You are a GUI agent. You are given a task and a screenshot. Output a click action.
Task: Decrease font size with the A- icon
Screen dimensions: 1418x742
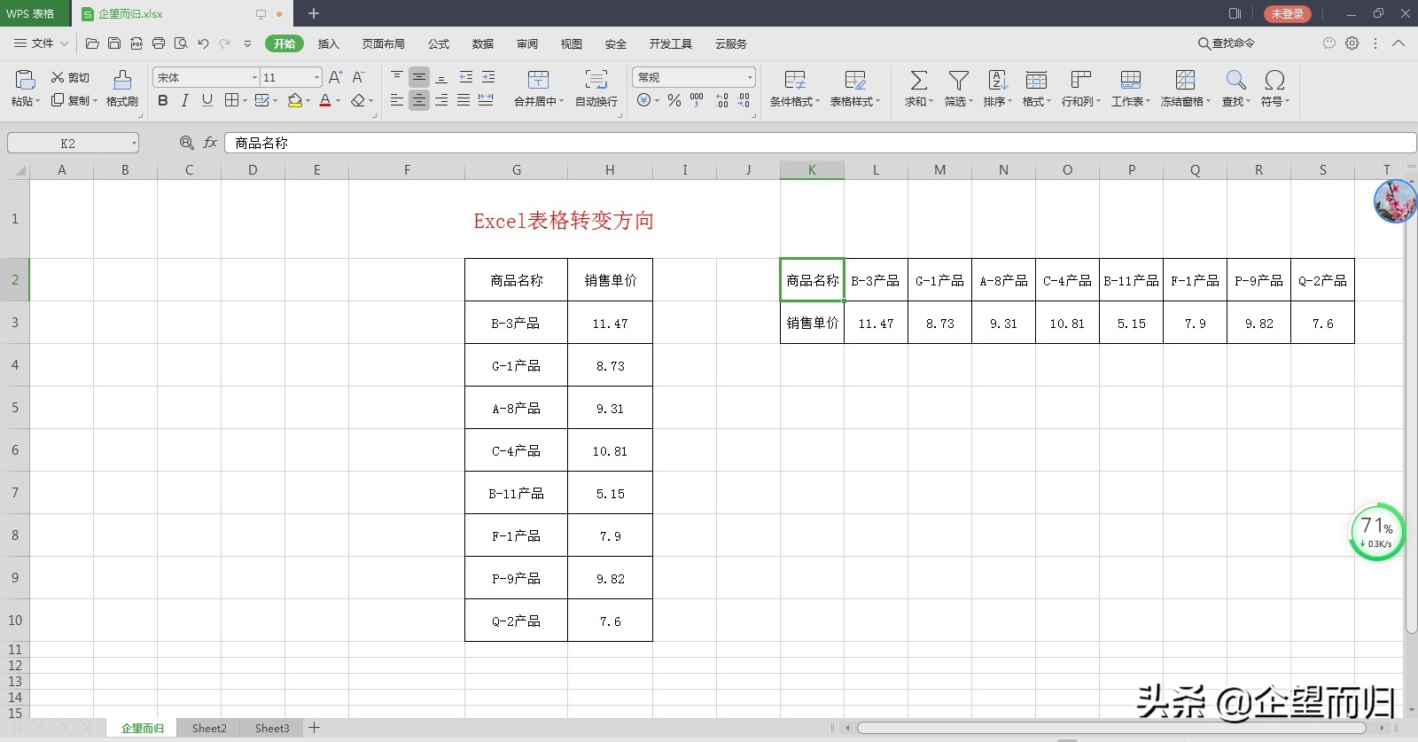pos(358,77)
